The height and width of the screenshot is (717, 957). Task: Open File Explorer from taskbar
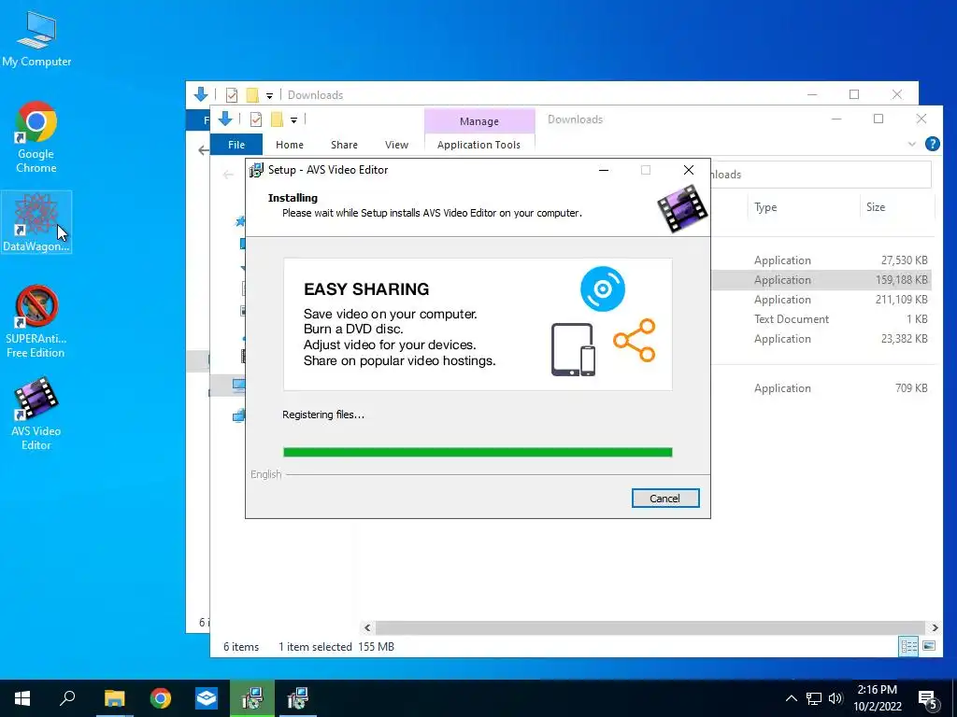114,698
